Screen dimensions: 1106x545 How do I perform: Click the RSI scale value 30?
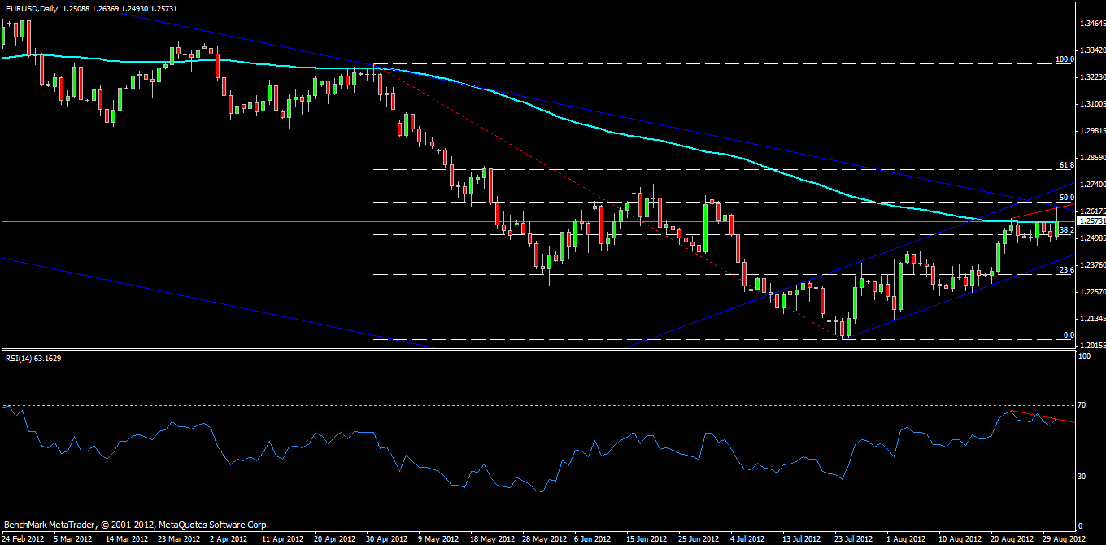coord(1082,477)
